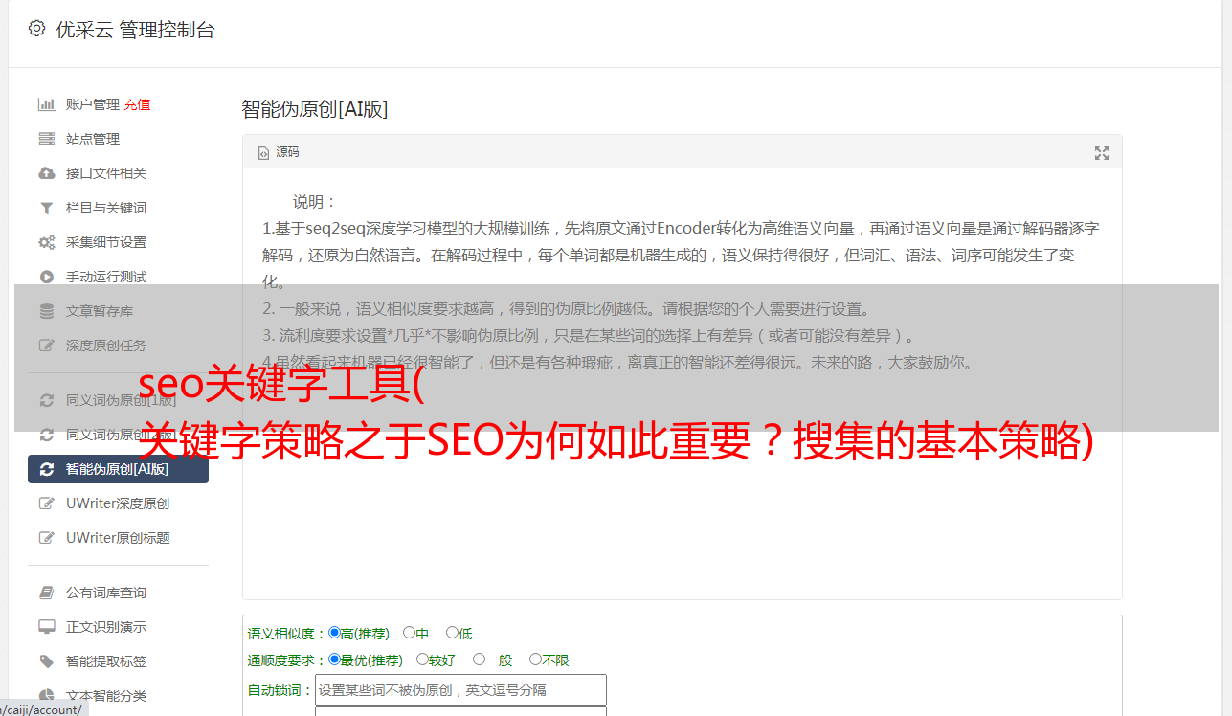
Task: Click the database icon for 文章暂存库
Action: tap(46, 311)
